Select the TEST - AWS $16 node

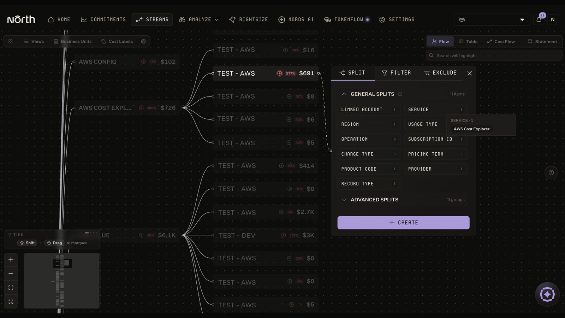tap(266, 50)
